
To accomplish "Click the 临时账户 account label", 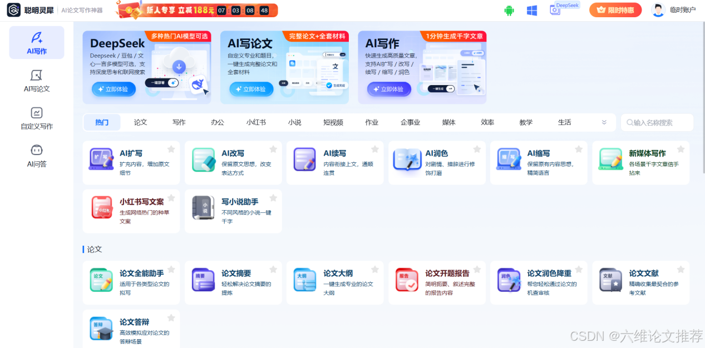I will pyautogui.click(x=683, y=10).
